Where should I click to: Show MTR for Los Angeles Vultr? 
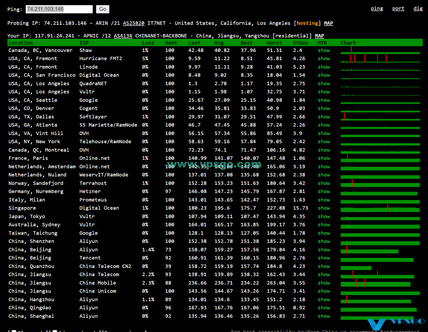324,92
